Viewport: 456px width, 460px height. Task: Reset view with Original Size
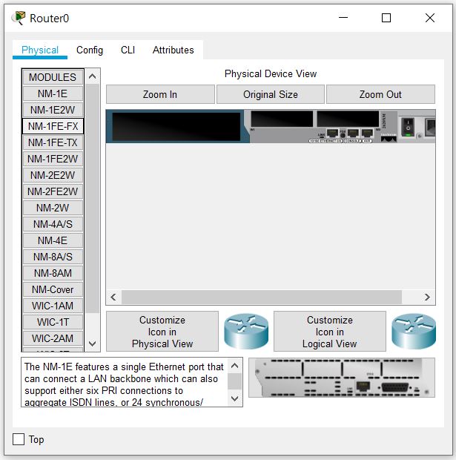point(271,94)
